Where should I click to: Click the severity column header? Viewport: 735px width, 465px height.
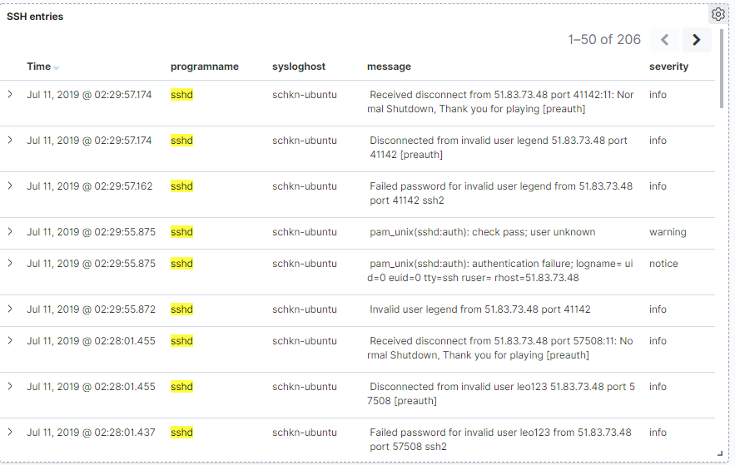(x=668, y=67)
